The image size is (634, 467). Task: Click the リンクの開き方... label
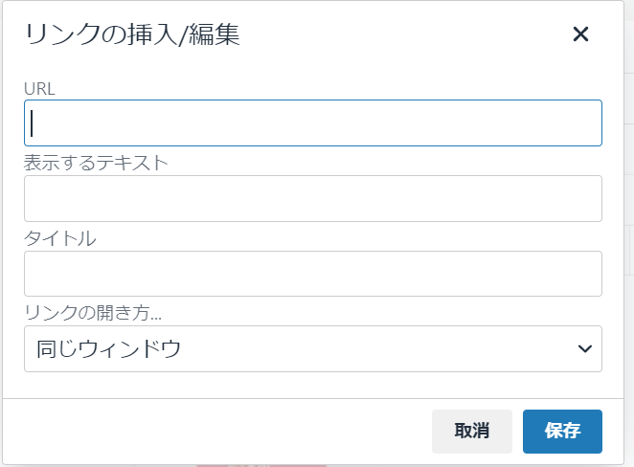105,313
